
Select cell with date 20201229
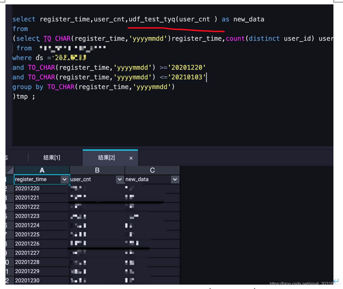pyautogui.click(x=42, y=271)
